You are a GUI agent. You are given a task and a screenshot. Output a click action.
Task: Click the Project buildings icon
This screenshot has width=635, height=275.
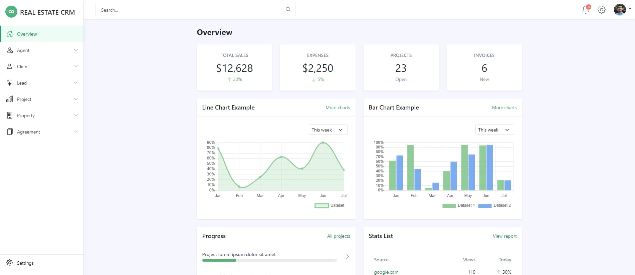click(10, 99)
